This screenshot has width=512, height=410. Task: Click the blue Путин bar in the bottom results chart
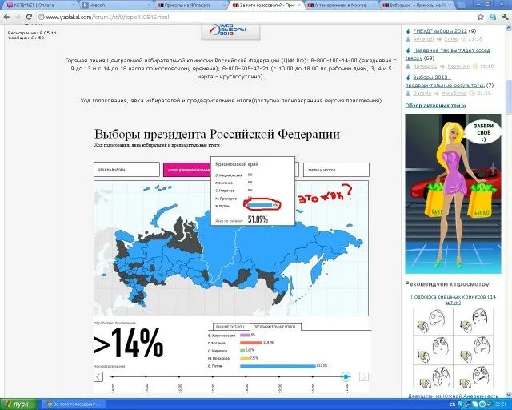click(278, 366)
